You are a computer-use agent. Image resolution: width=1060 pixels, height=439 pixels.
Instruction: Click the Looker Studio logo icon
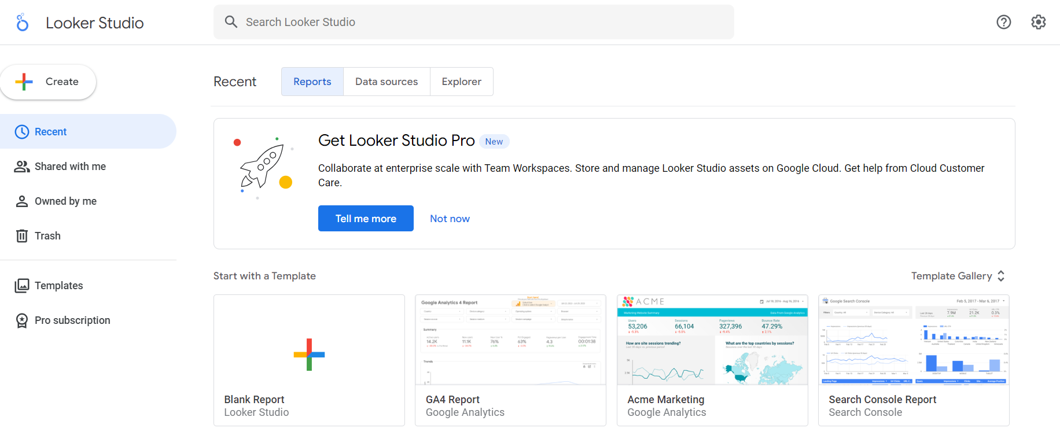pos(23,23)
